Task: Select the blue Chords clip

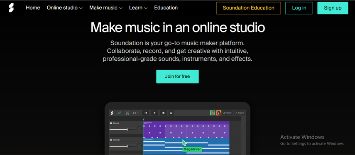Action: coord(186,146)
